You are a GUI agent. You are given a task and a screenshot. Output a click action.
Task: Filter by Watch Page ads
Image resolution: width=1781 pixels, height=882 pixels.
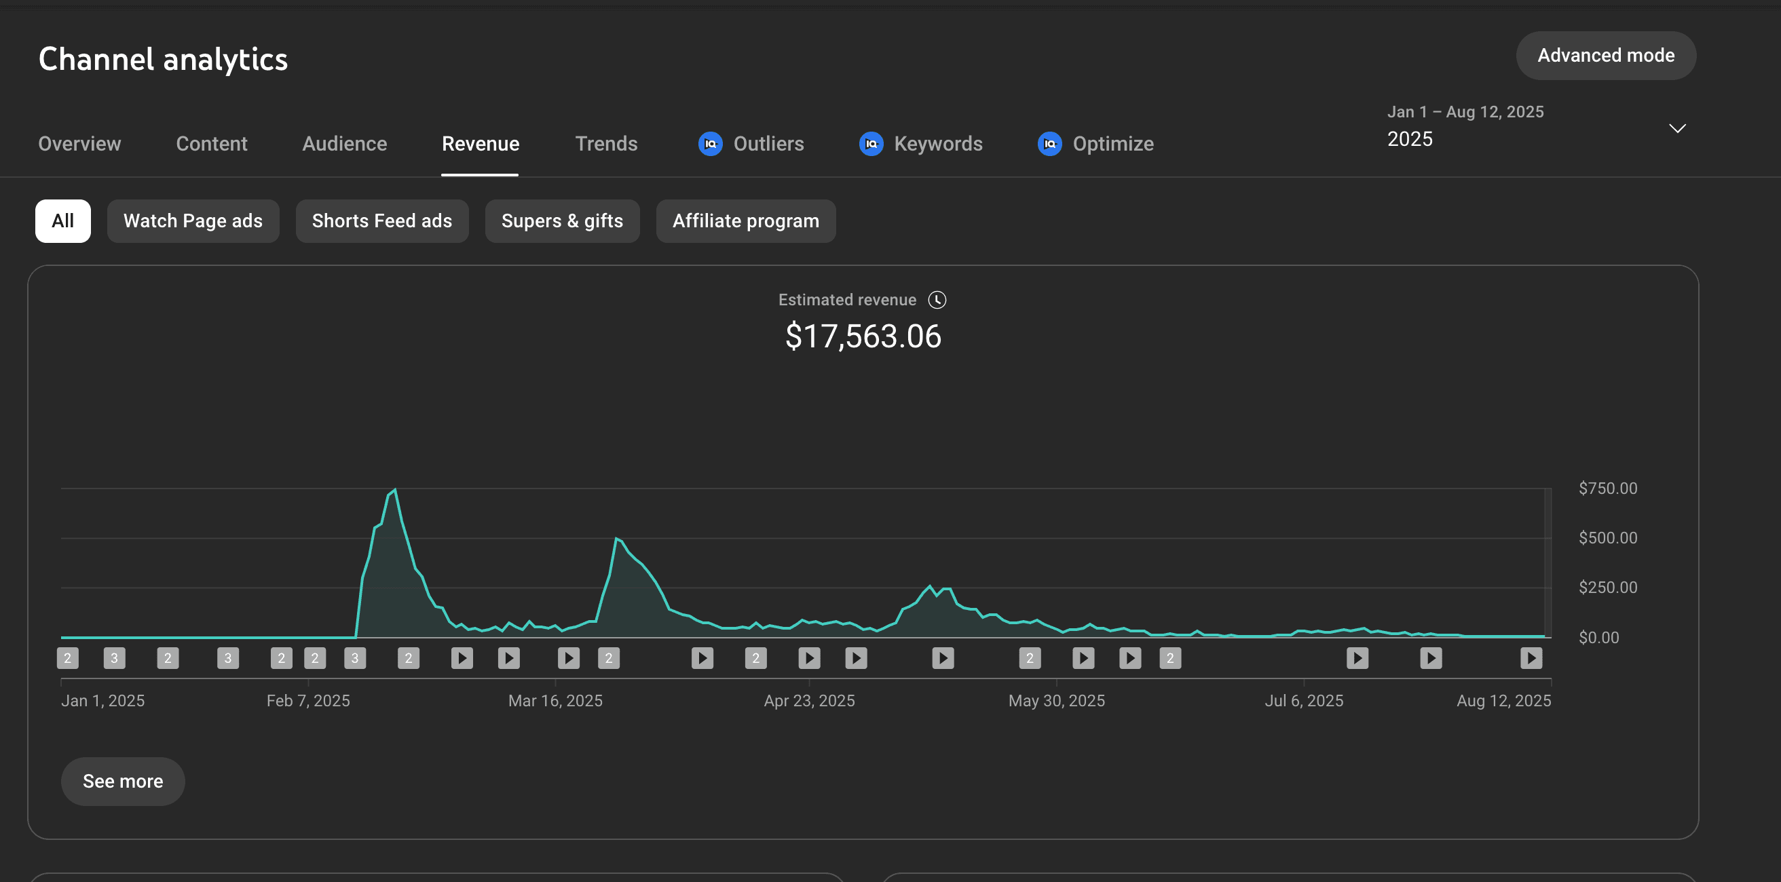click(193, 221)
